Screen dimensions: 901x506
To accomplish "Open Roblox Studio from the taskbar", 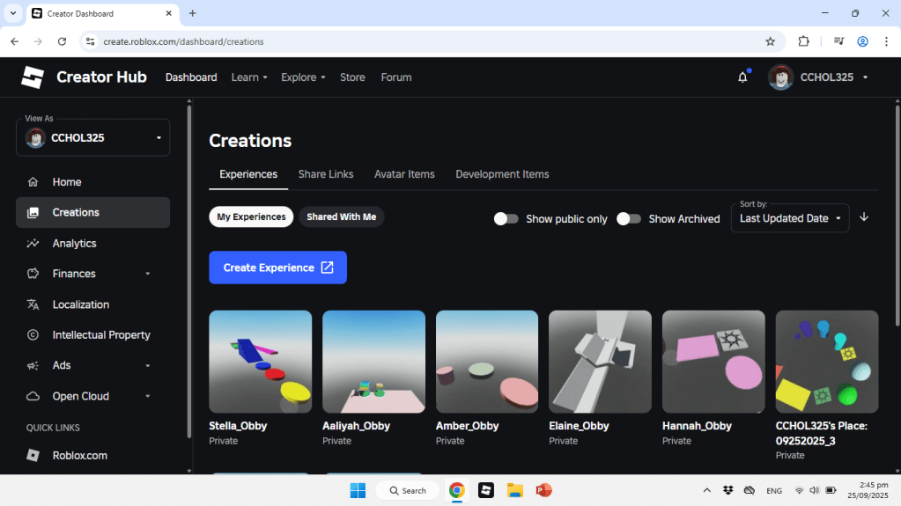I will (x=485, y=490).
